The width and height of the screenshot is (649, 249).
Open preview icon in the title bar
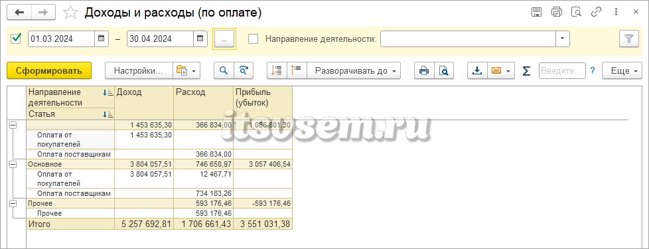(576, 12)
